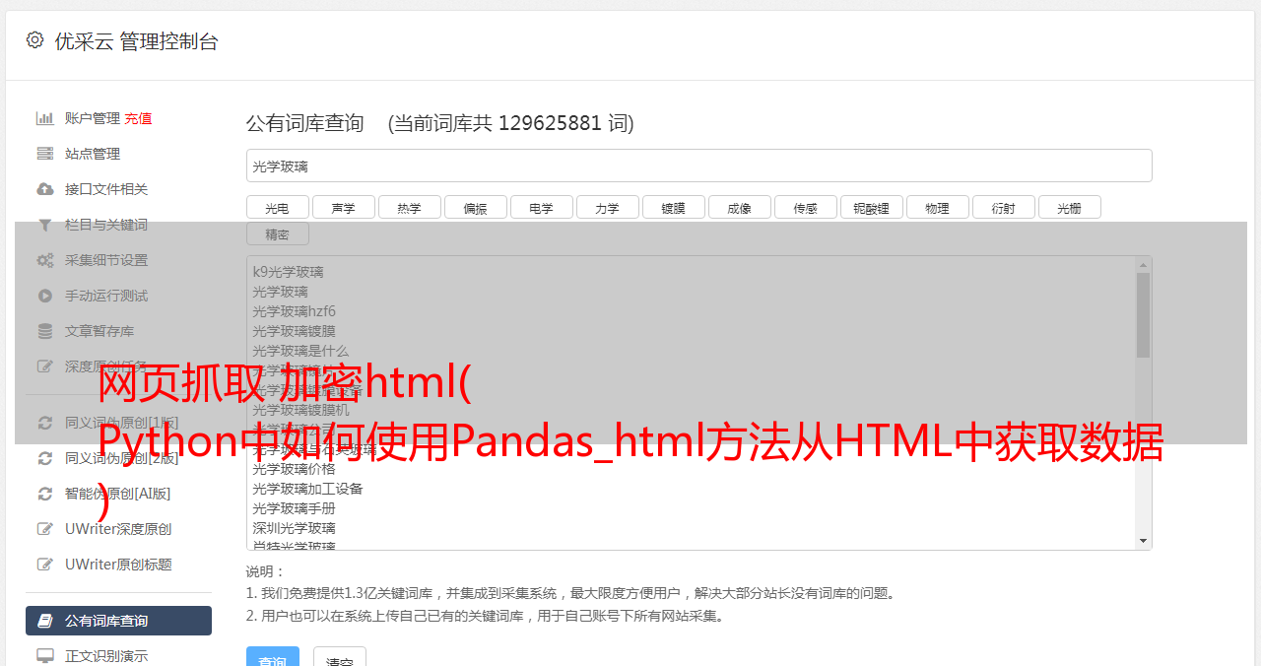Click the gear icon beside 优采云 管理控制台
This screenshot has width=1261, height=666.
34,39
